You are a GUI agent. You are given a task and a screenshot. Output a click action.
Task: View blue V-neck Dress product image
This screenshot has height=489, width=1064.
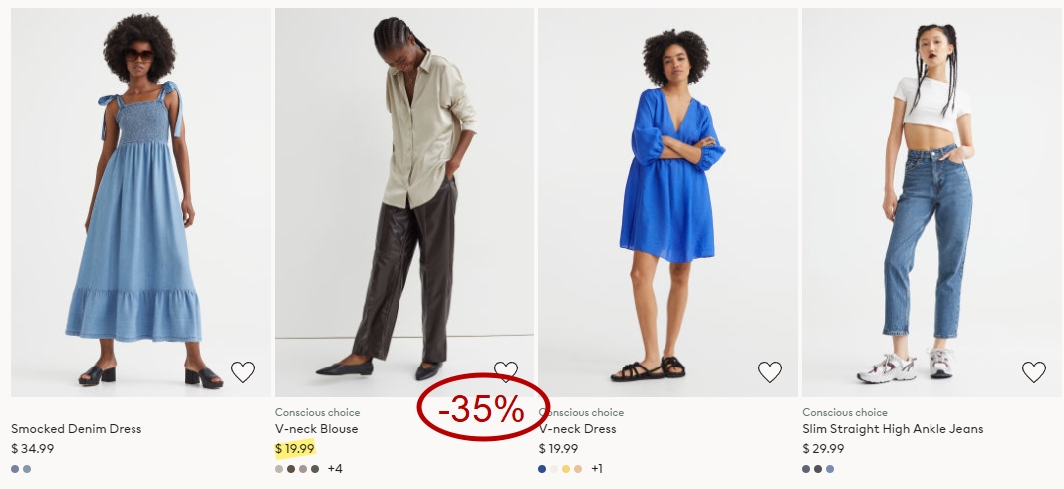click(x=667, y=202)
